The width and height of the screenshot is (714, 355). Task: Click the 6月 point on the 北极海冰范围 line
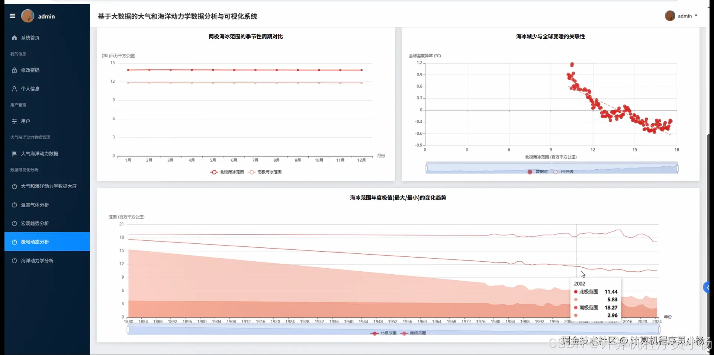[x=234, y=70]
